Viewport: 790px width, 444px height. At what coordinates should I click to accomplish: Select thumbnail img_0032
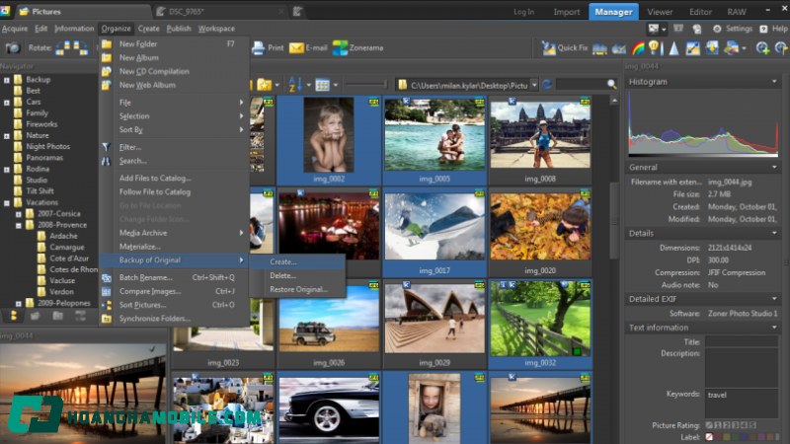(540, 318)
